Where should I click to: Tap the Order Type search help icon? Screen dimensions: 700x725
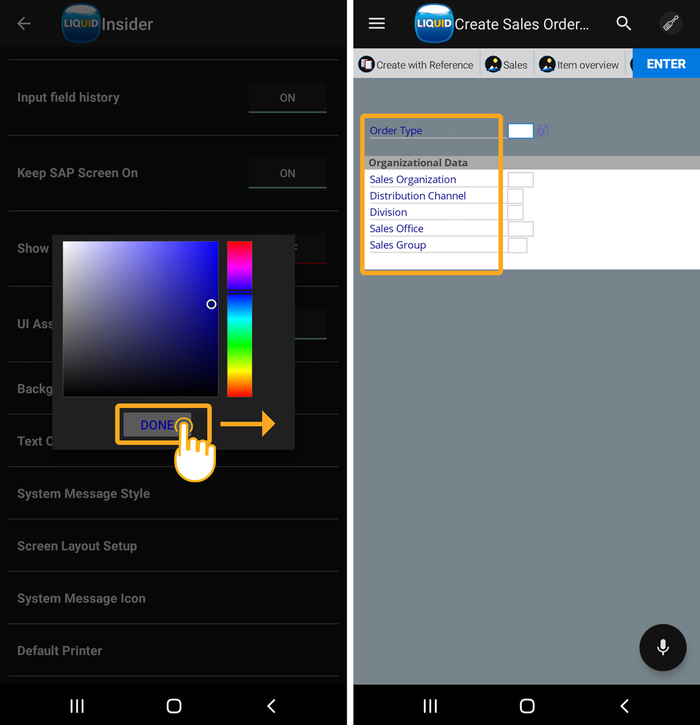tap(542, 131)
